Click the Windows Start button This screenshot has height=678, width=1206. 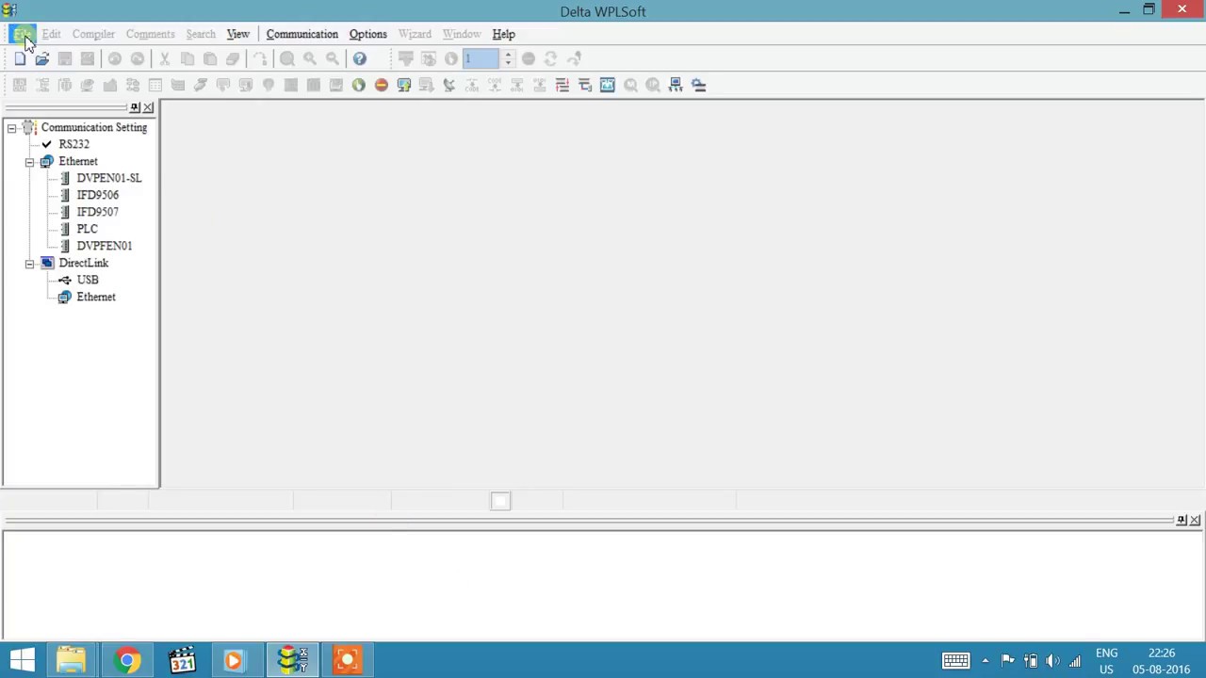(x=23, y=659)
